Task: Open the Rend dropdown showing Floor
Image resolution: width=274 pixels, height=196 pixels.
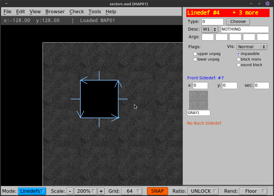Action: 253,191
